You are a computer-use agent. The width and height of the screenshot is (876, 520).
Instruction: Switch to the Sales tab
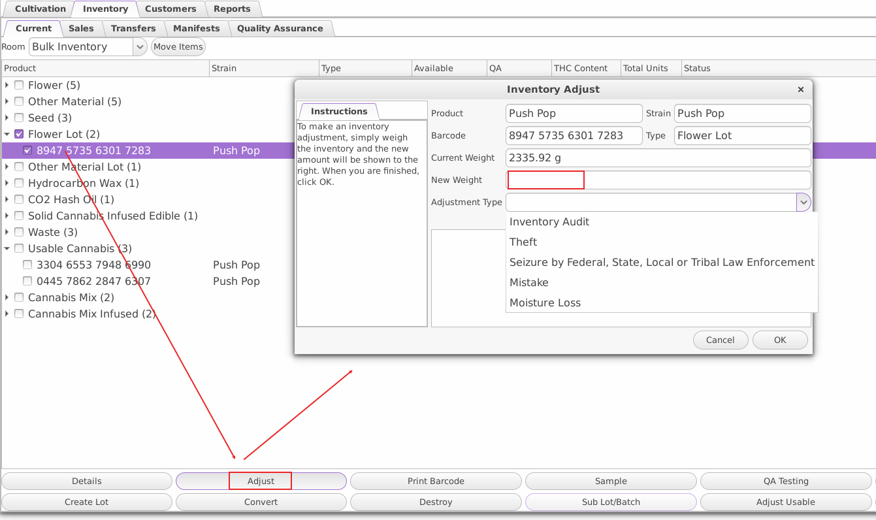coord(81,28)
